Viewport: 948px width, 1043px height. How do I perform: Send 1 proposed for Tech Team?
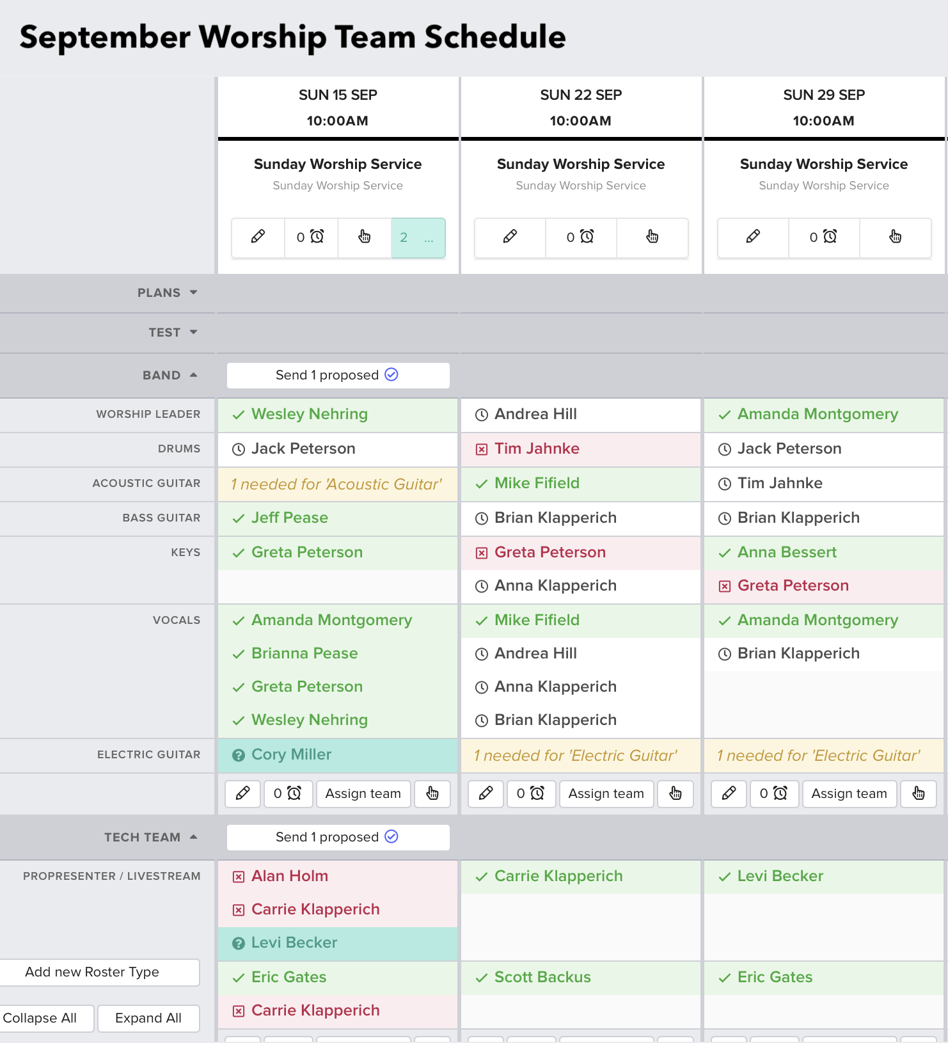pyautogui.click(x=338, y=837)
